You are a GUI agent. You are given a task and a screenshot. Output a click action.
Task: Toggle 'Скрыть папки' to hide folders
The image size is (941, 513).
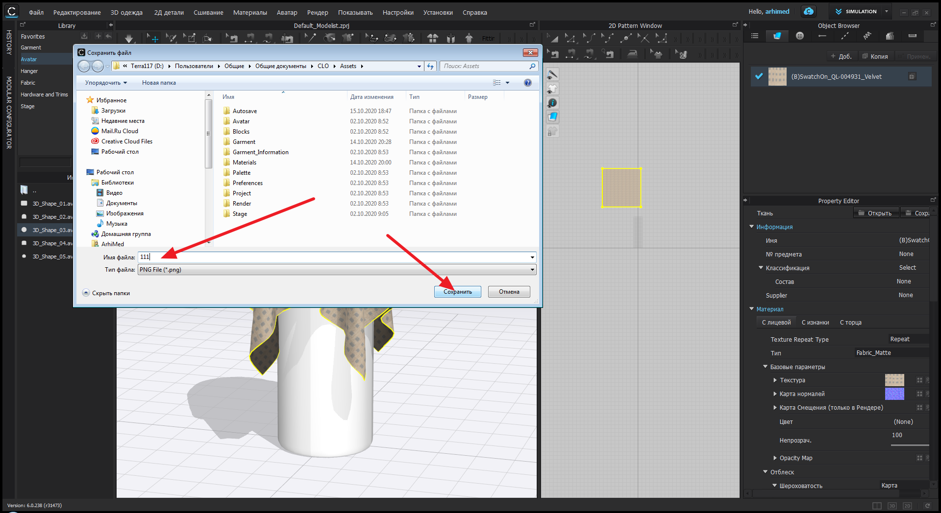[x=106, y=293]
